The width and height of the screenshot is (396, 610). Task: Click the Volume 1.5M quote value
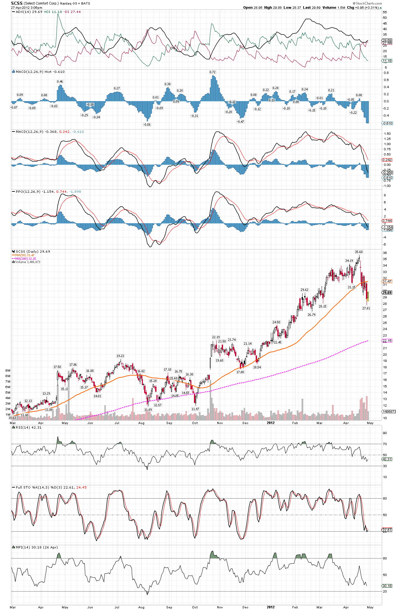(334, 8)
